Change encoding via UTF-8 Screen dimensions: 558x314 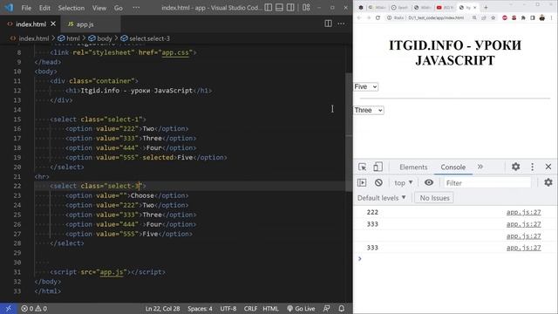[x=228, y=309]
